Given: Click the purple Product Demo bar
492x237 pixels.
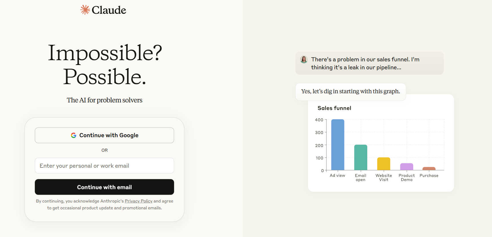Looking at the screenshot, I should pos(407,167).
